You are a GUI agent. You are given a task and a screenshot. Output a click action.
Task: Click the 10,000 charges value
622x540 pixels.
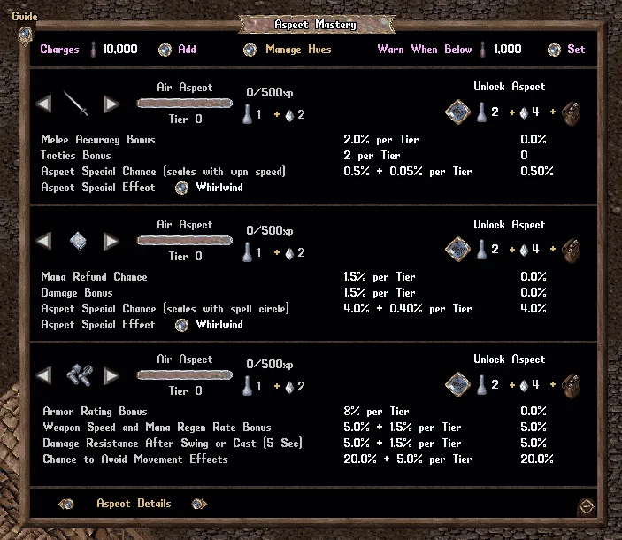point(120,50)
